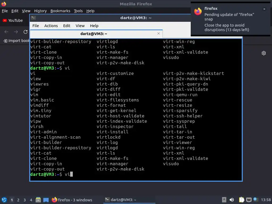
Task: Click 'virt-p2v-make-kickstart' in terminal output
Action: [193, 73]
